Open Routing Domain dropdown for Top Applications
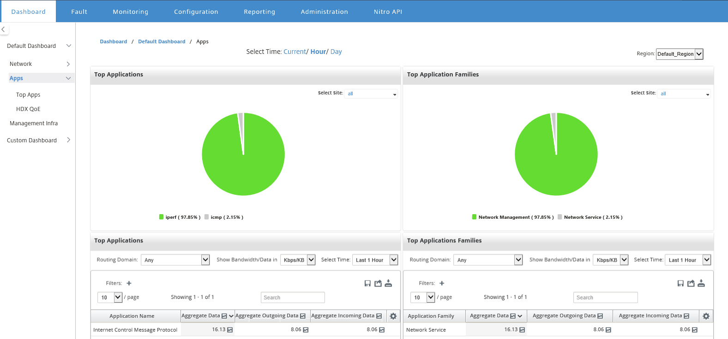Screen dimensions: 728x339 tap(175, 260)
